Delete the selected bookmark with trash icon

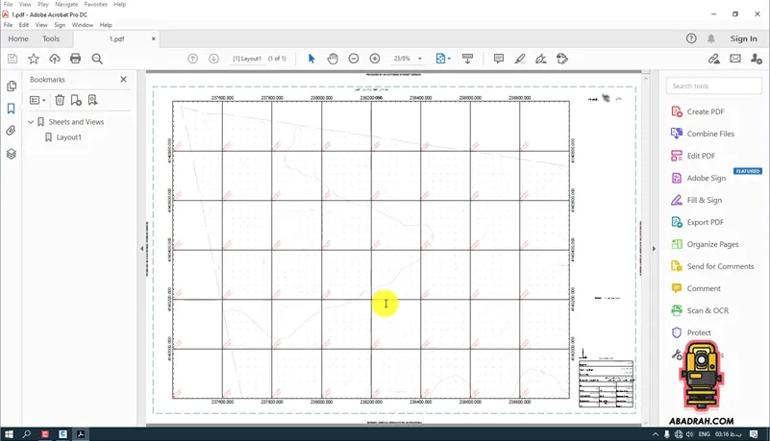(x=60, y=100)
